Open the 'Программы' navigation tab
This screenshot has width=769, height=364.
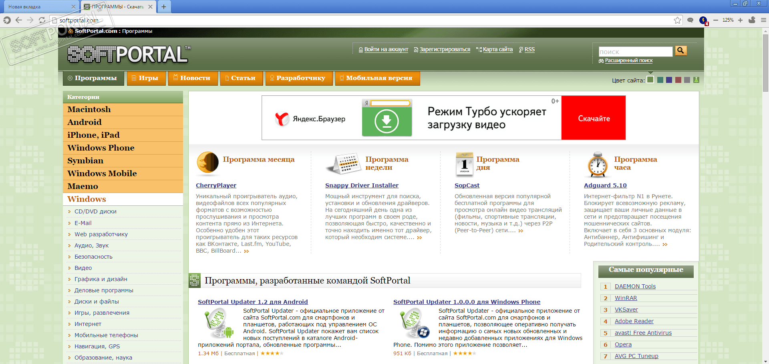point(93,78)
